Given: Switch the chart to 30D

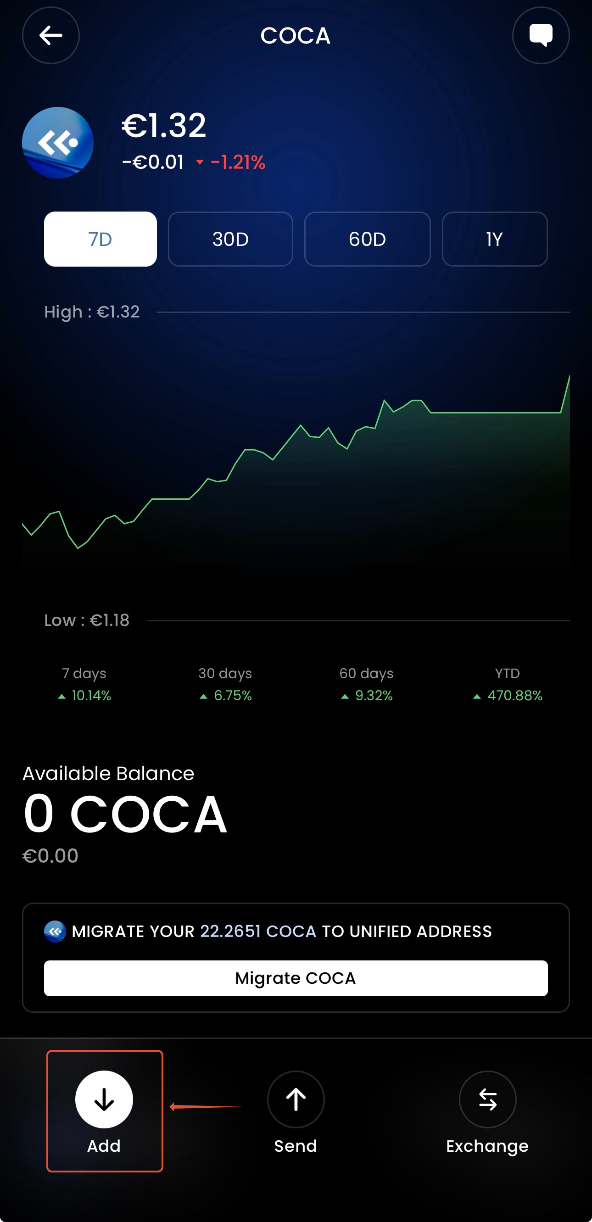Looking at the screenshot, I should click(230, 239).
